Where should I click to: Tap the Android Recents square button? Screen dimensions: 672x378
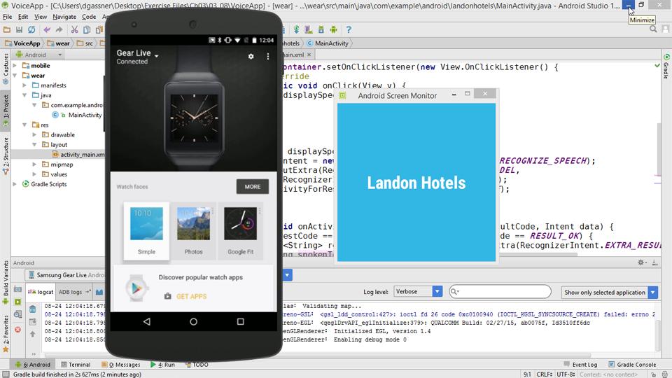tap(240, 322)
